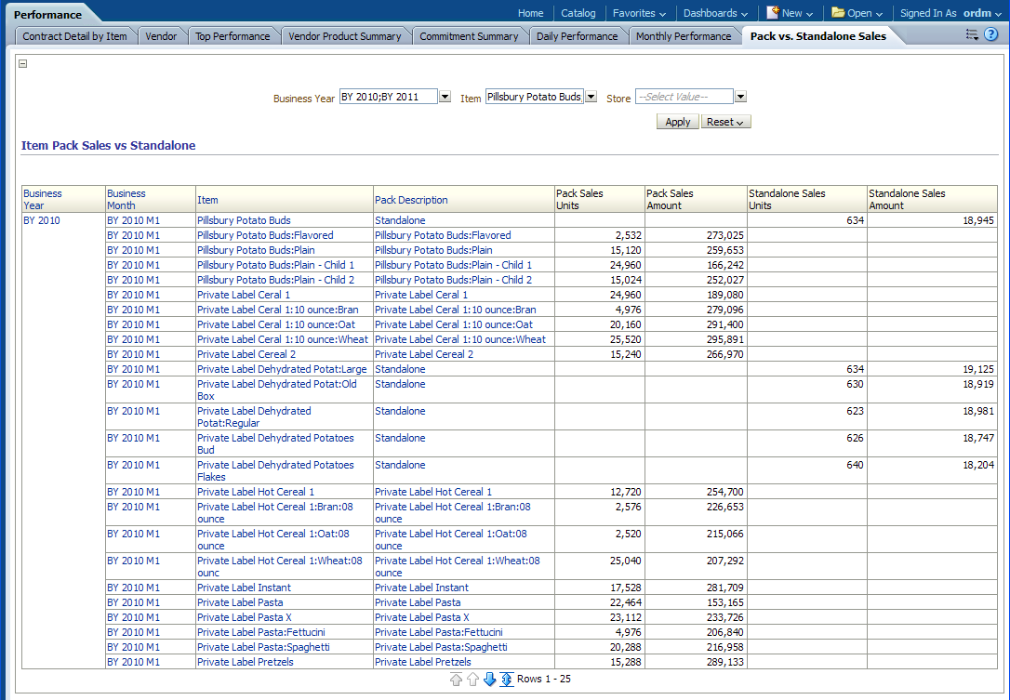
Task: Click the Help question mark icon
Action: click(991, 35)
